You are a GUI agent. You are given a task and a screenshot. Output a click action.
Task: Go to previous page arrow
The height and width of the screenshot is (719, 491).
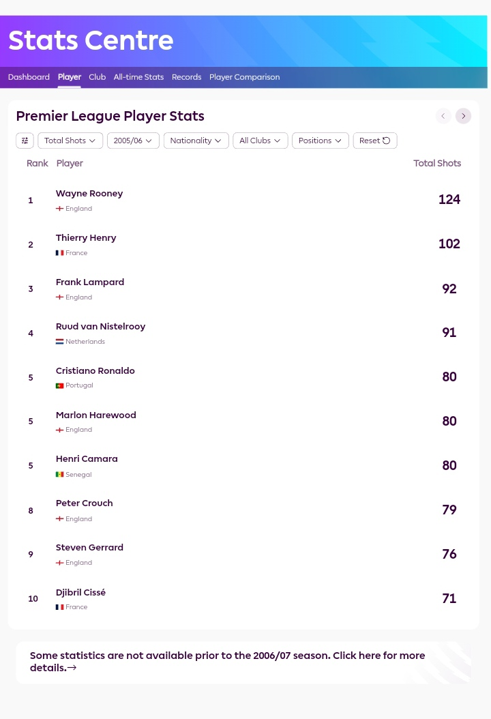pos(443,116)
